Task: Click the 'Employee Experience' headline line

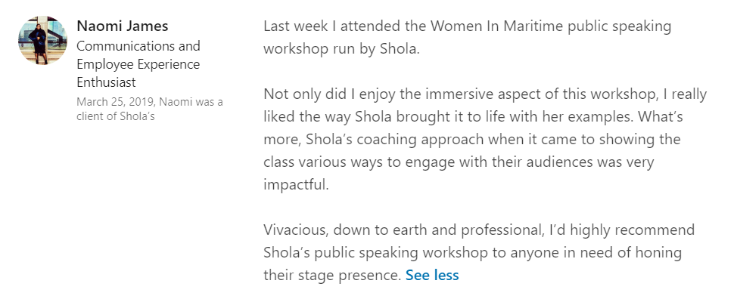Action: coord(138,64)
